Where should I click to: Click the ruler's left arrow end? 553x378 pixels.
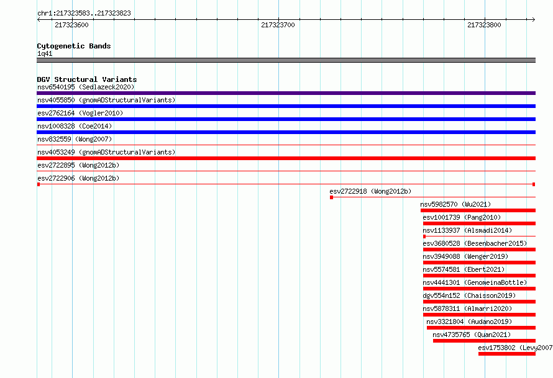click(x=39, y=20)
